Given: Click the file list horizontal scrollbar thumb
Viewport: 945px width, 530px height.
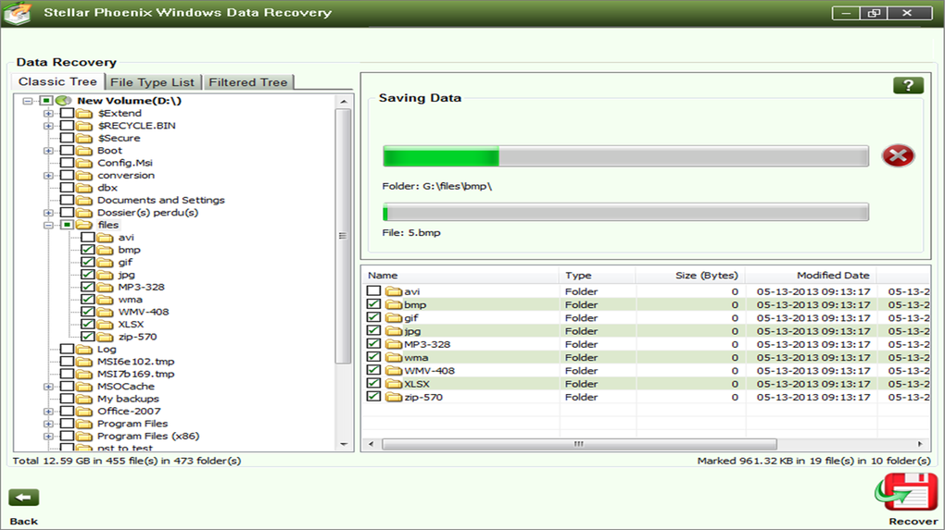Looking at the screenshot, I should pyautogui.click(x=579, y=444).
